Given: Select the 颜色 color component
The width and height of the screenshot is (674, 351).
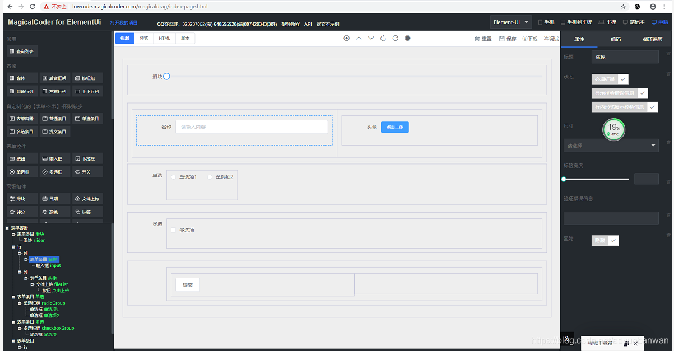Looking at the screenshot, I should pyautogui.click(x=54, y=212).
